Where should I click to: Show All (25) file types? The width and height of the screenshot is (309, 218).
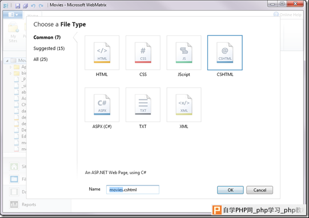pos(41,59)
